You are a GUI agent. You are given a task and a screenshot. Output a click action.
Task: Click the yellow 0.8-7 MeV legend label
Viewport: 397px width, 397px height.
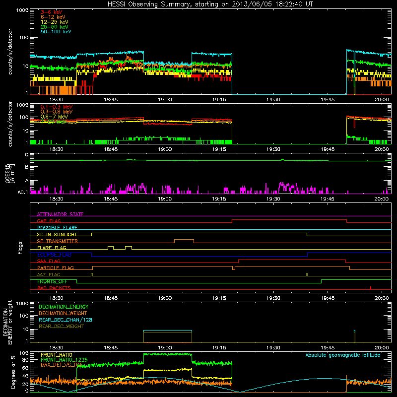point(54,117)
